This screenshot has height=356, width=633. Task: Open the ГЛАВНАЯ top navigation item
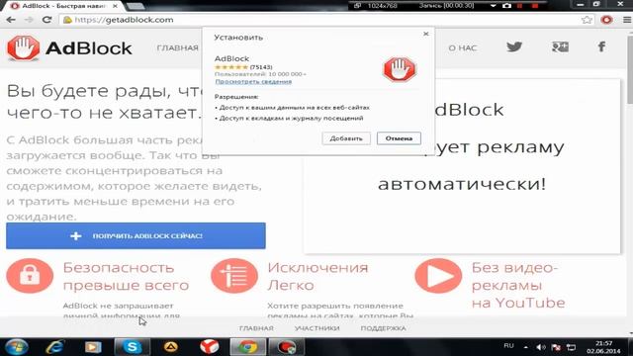[177, 48]
